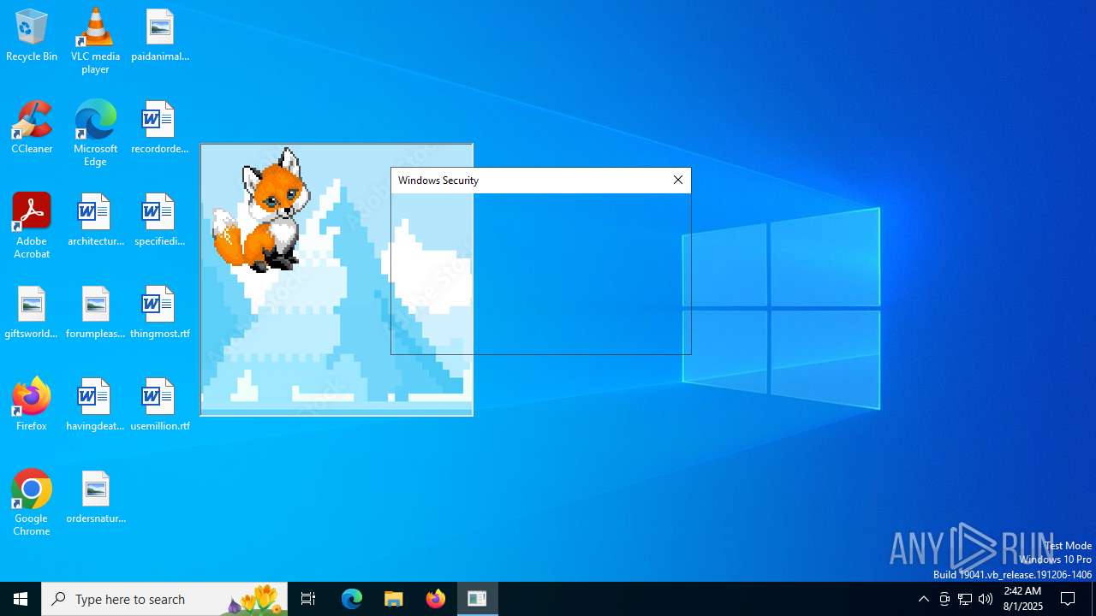Select the ordersnatur image file icon
1096x616 pixels.
[x=95, y=497]
